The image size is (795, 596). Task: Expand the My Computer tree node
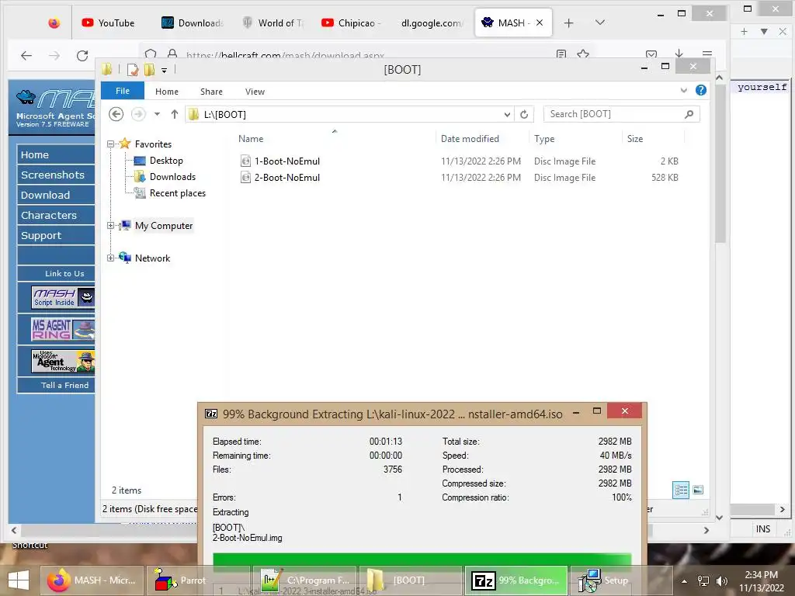pyautogui.click(x=110, y=226)
